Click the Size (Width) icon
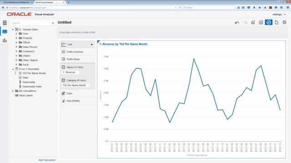The height and width of the screenshot is (163, 291). [x=63, y=101]
